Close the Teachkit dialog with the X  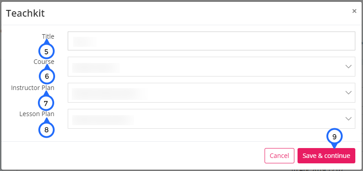click(x=354, y=11)
